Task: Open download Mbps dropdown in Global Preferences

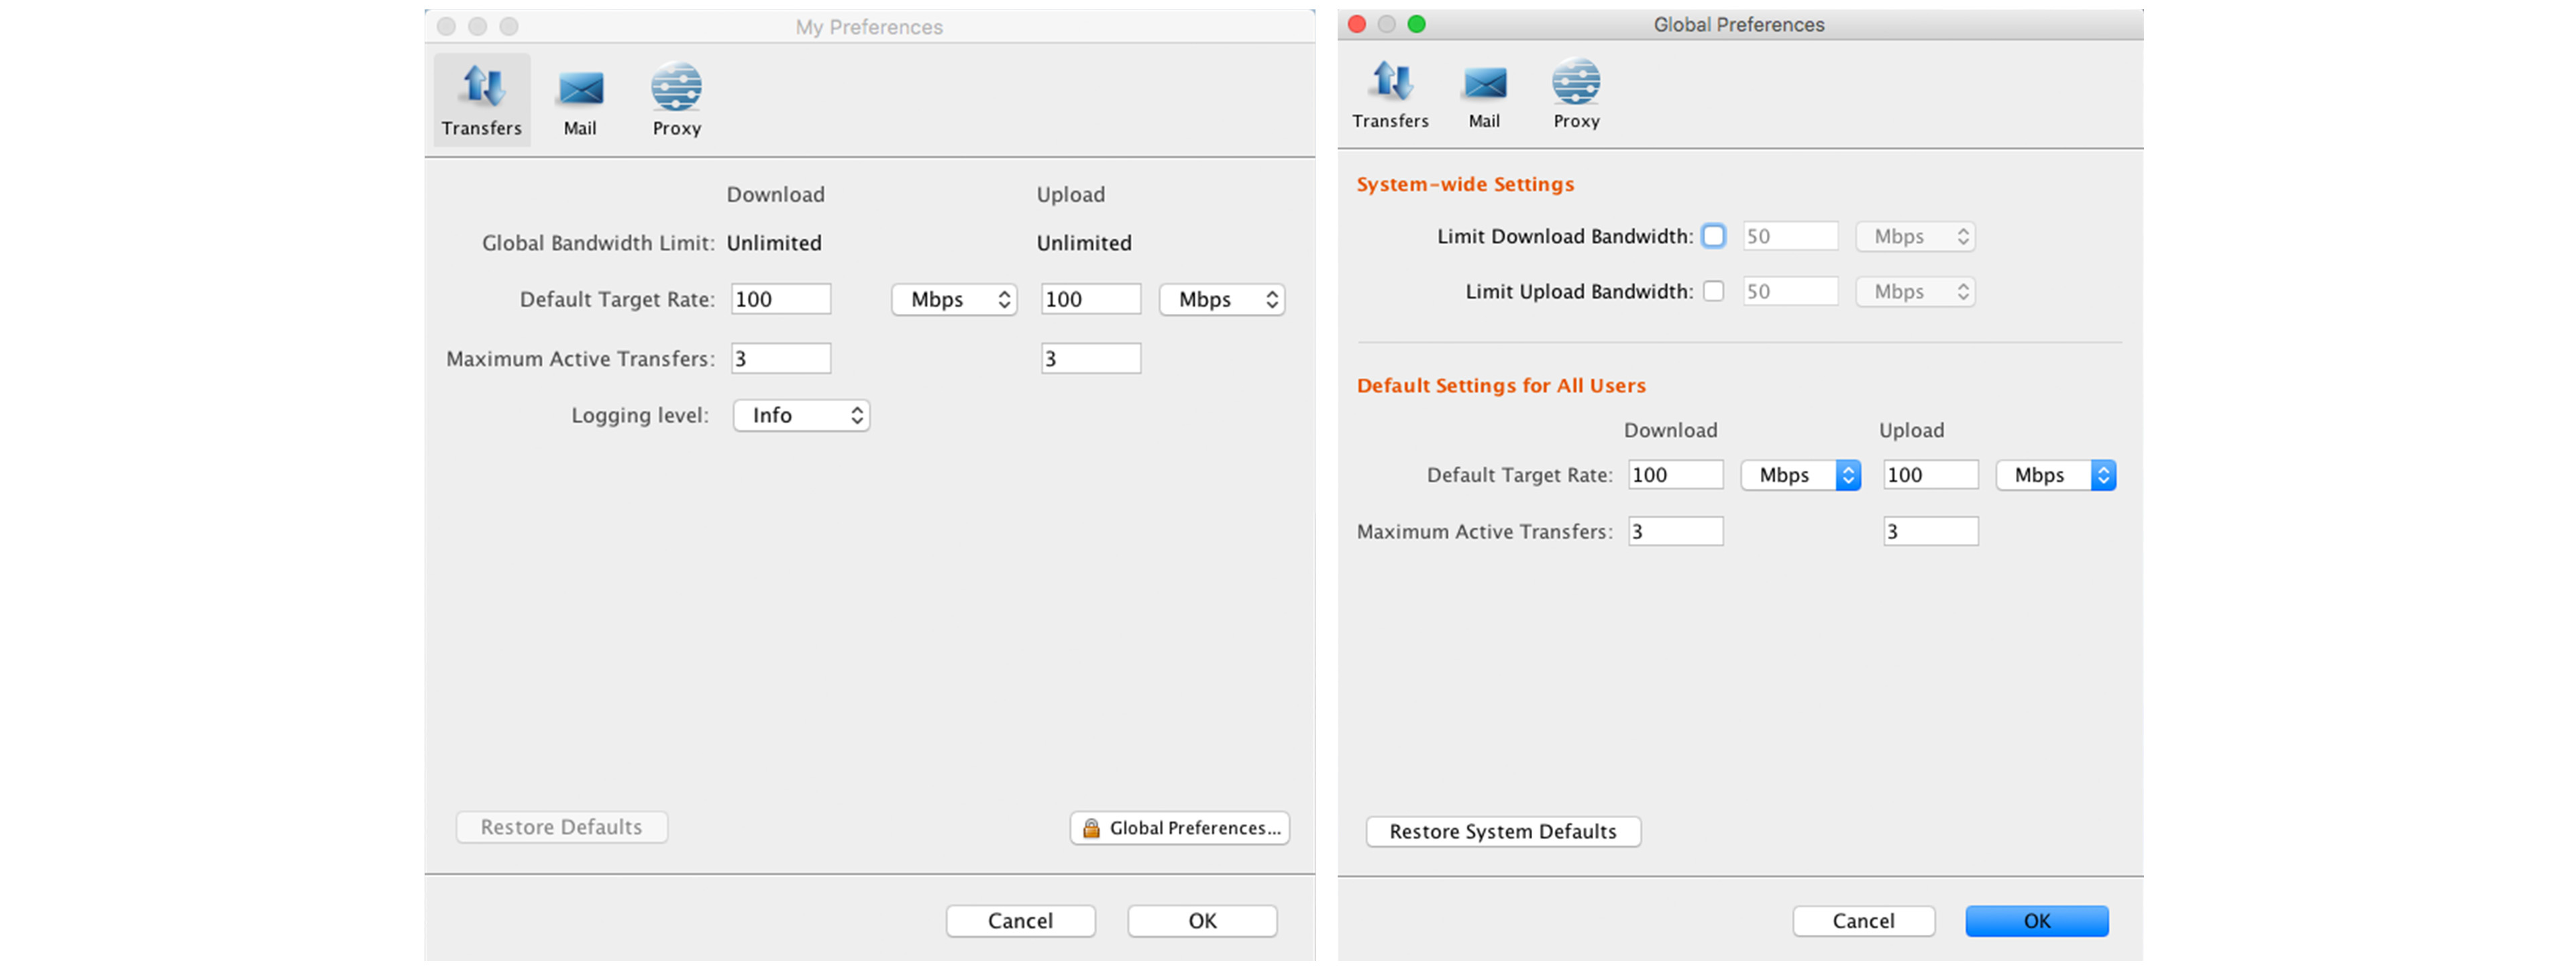Action: tap(1800, 475)
